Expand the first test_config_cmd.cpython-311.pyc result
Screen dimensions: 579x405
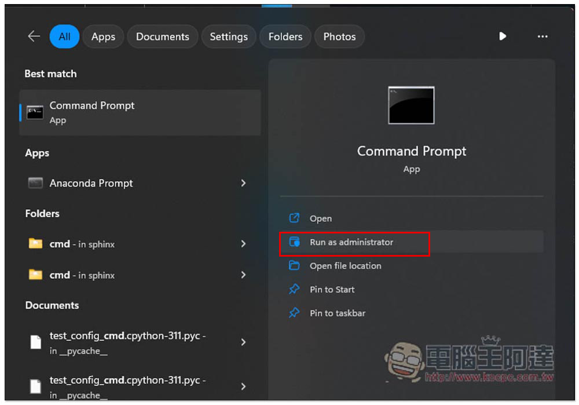click(243, 342)
